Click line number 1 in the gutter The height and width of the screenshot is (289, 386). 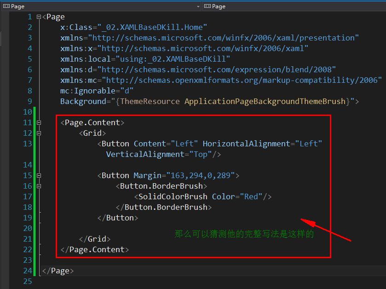pos(30,17)
